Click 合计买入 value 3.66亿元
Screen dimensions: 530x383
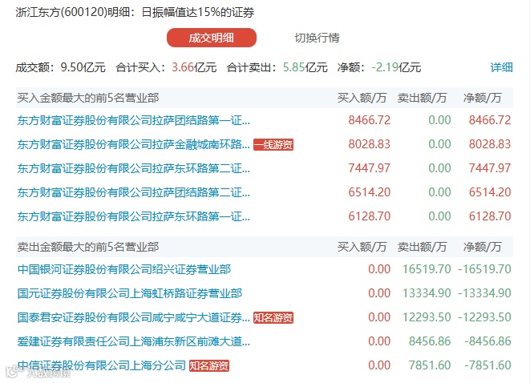(194, 67)
